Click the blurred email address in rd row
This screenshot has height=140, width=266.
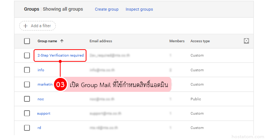pyautogui.click(x=104, y=128)
